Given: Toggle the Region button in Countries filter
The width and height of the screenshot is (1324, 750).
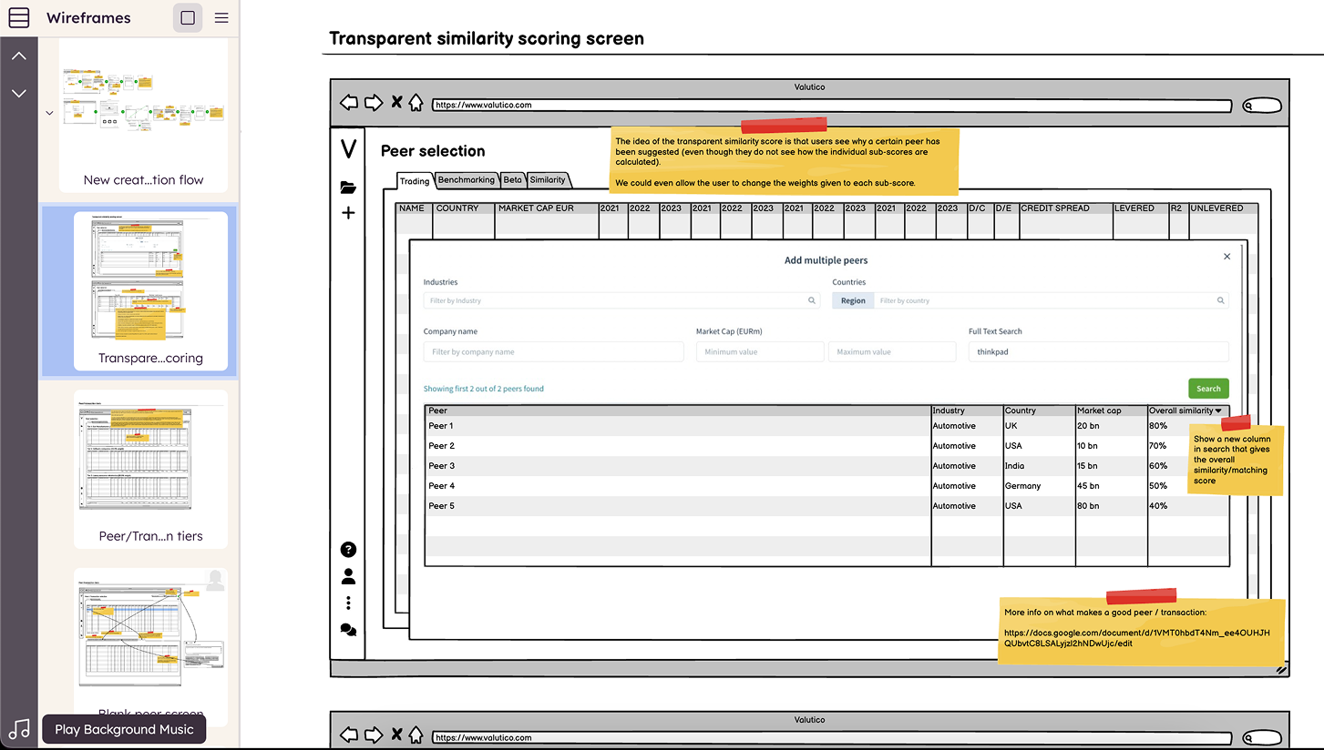Looking at the screenshot, I should 853,300.
